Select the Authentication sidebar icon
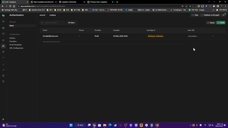Screen dimensions: 228x128 (3, 46)
